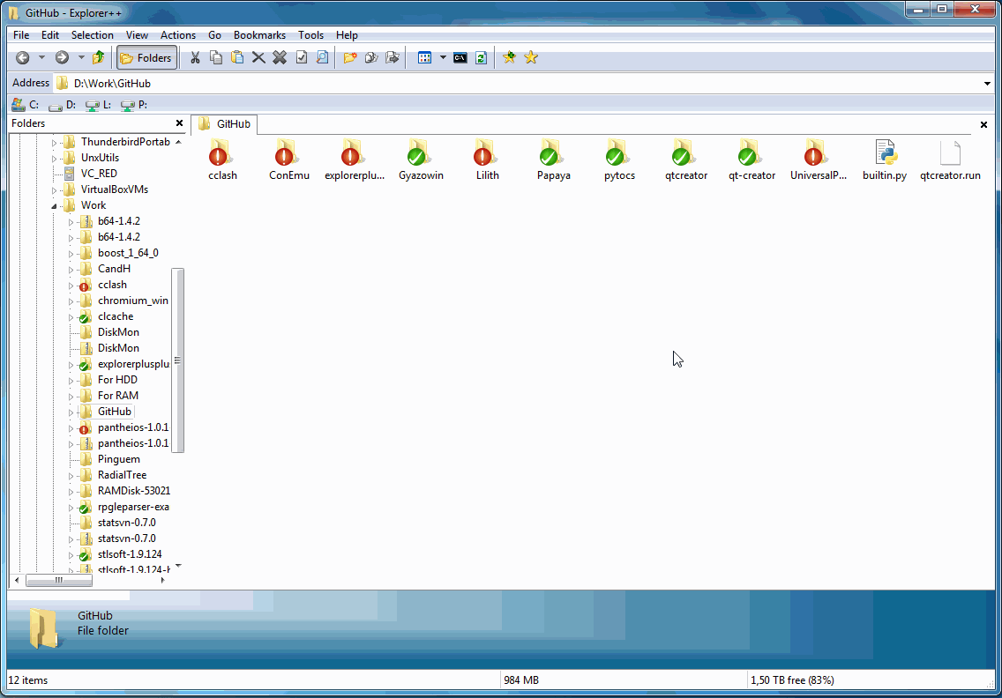Select chromium_win in folder tree

(133, 301)
